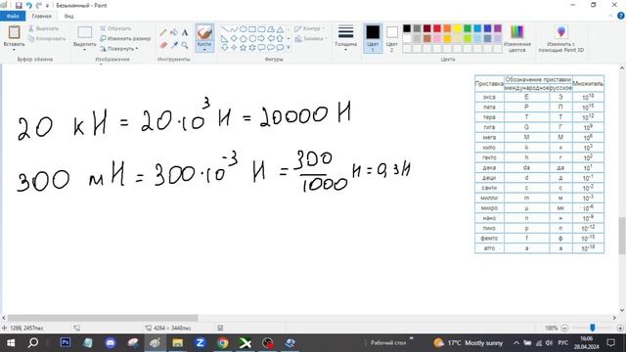
Task: Select the Text tool (letter A)
Action: click(185, 32)
